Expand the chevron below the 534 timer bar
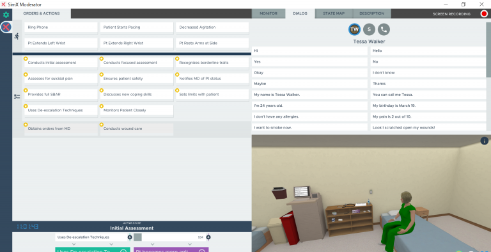 190,244
